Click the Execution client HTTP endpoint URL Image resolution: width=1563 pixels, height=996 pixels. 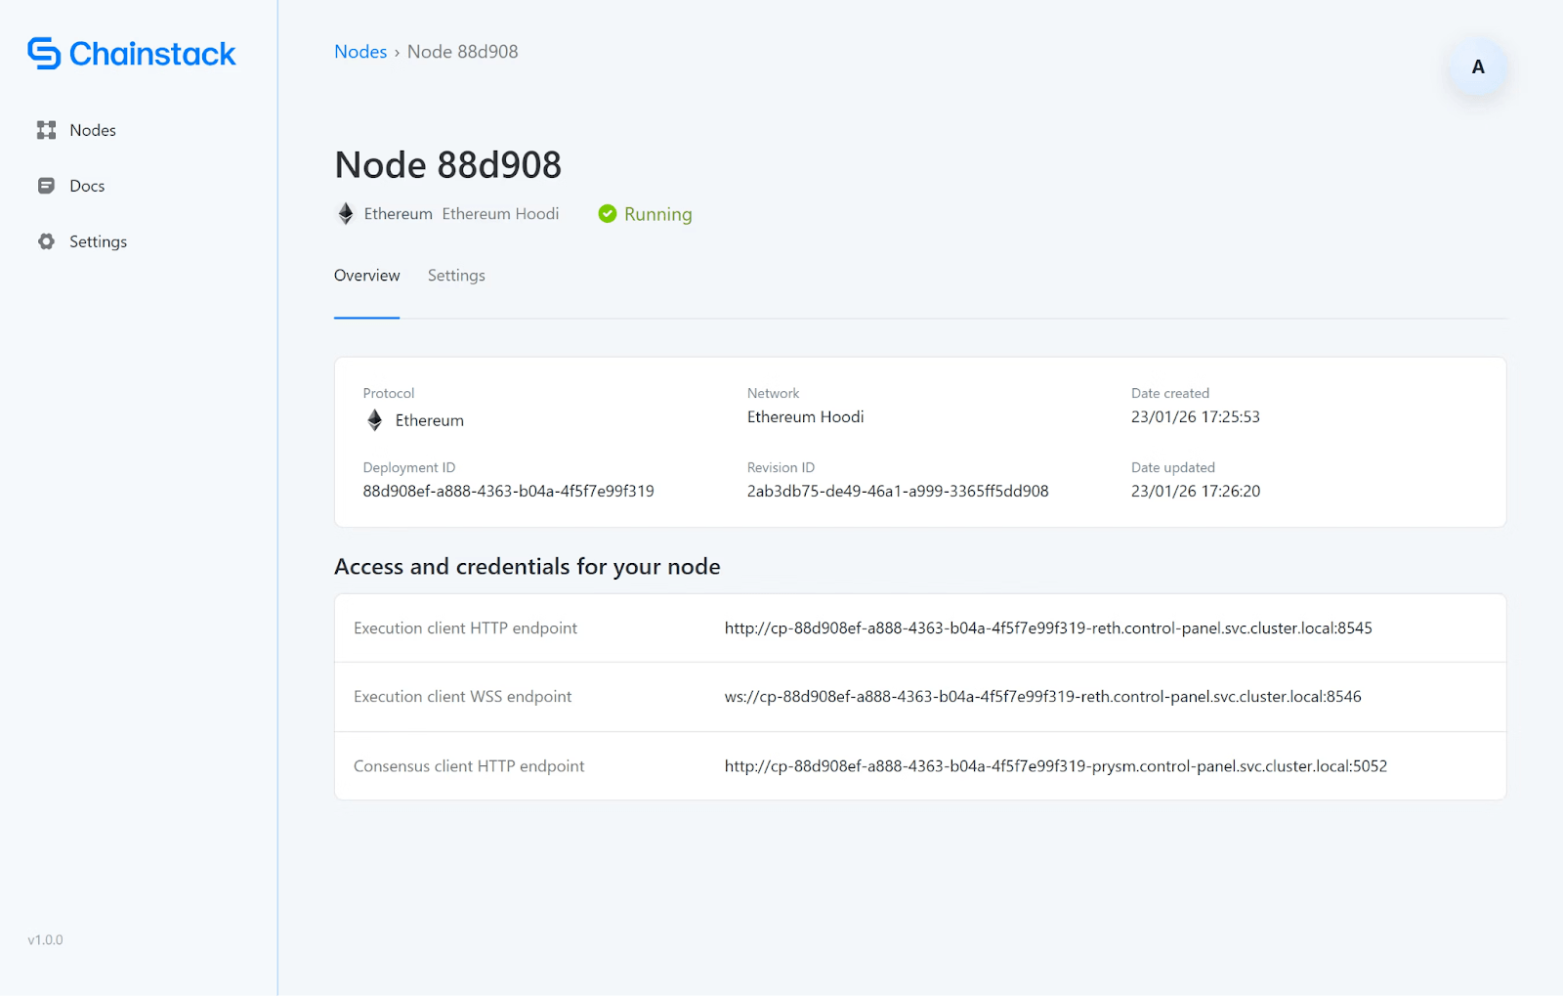click(x=1047, y=628)
